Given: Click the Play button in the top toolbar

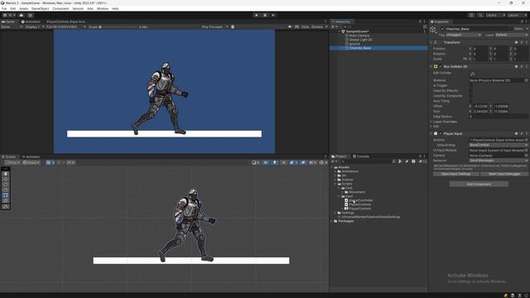Looking at the screenshot, I should (x=257, y=15).
